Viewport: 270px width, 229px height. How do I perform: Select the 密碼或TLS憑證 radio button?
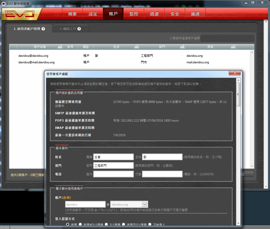(x=81, y=224)
